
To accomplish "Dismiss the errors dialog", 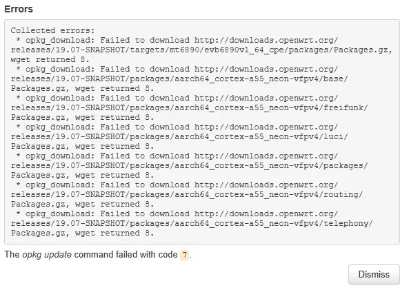I will tap(374, 274).
